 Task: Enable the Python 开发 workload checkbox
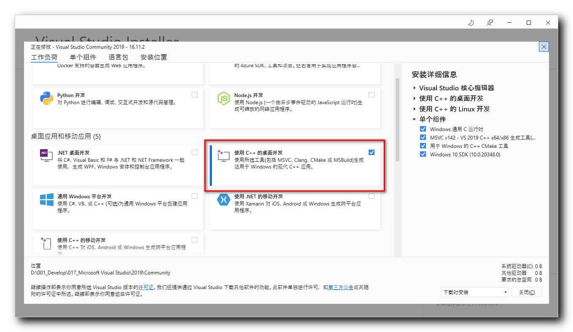(195, 95)
